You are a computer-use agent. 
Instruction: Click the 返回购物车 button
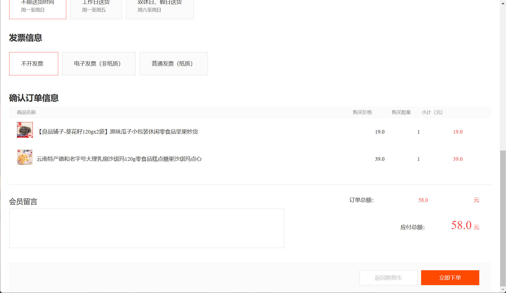coord(388,278)
